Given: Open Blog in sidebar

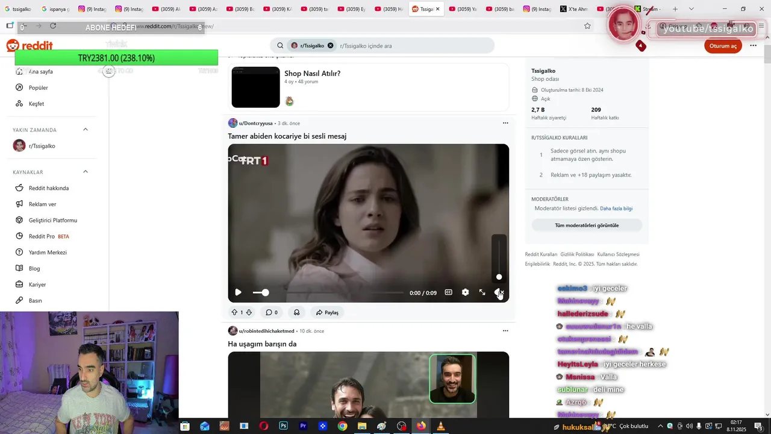Looking at the screenshot, I should [x=34, y=269].
